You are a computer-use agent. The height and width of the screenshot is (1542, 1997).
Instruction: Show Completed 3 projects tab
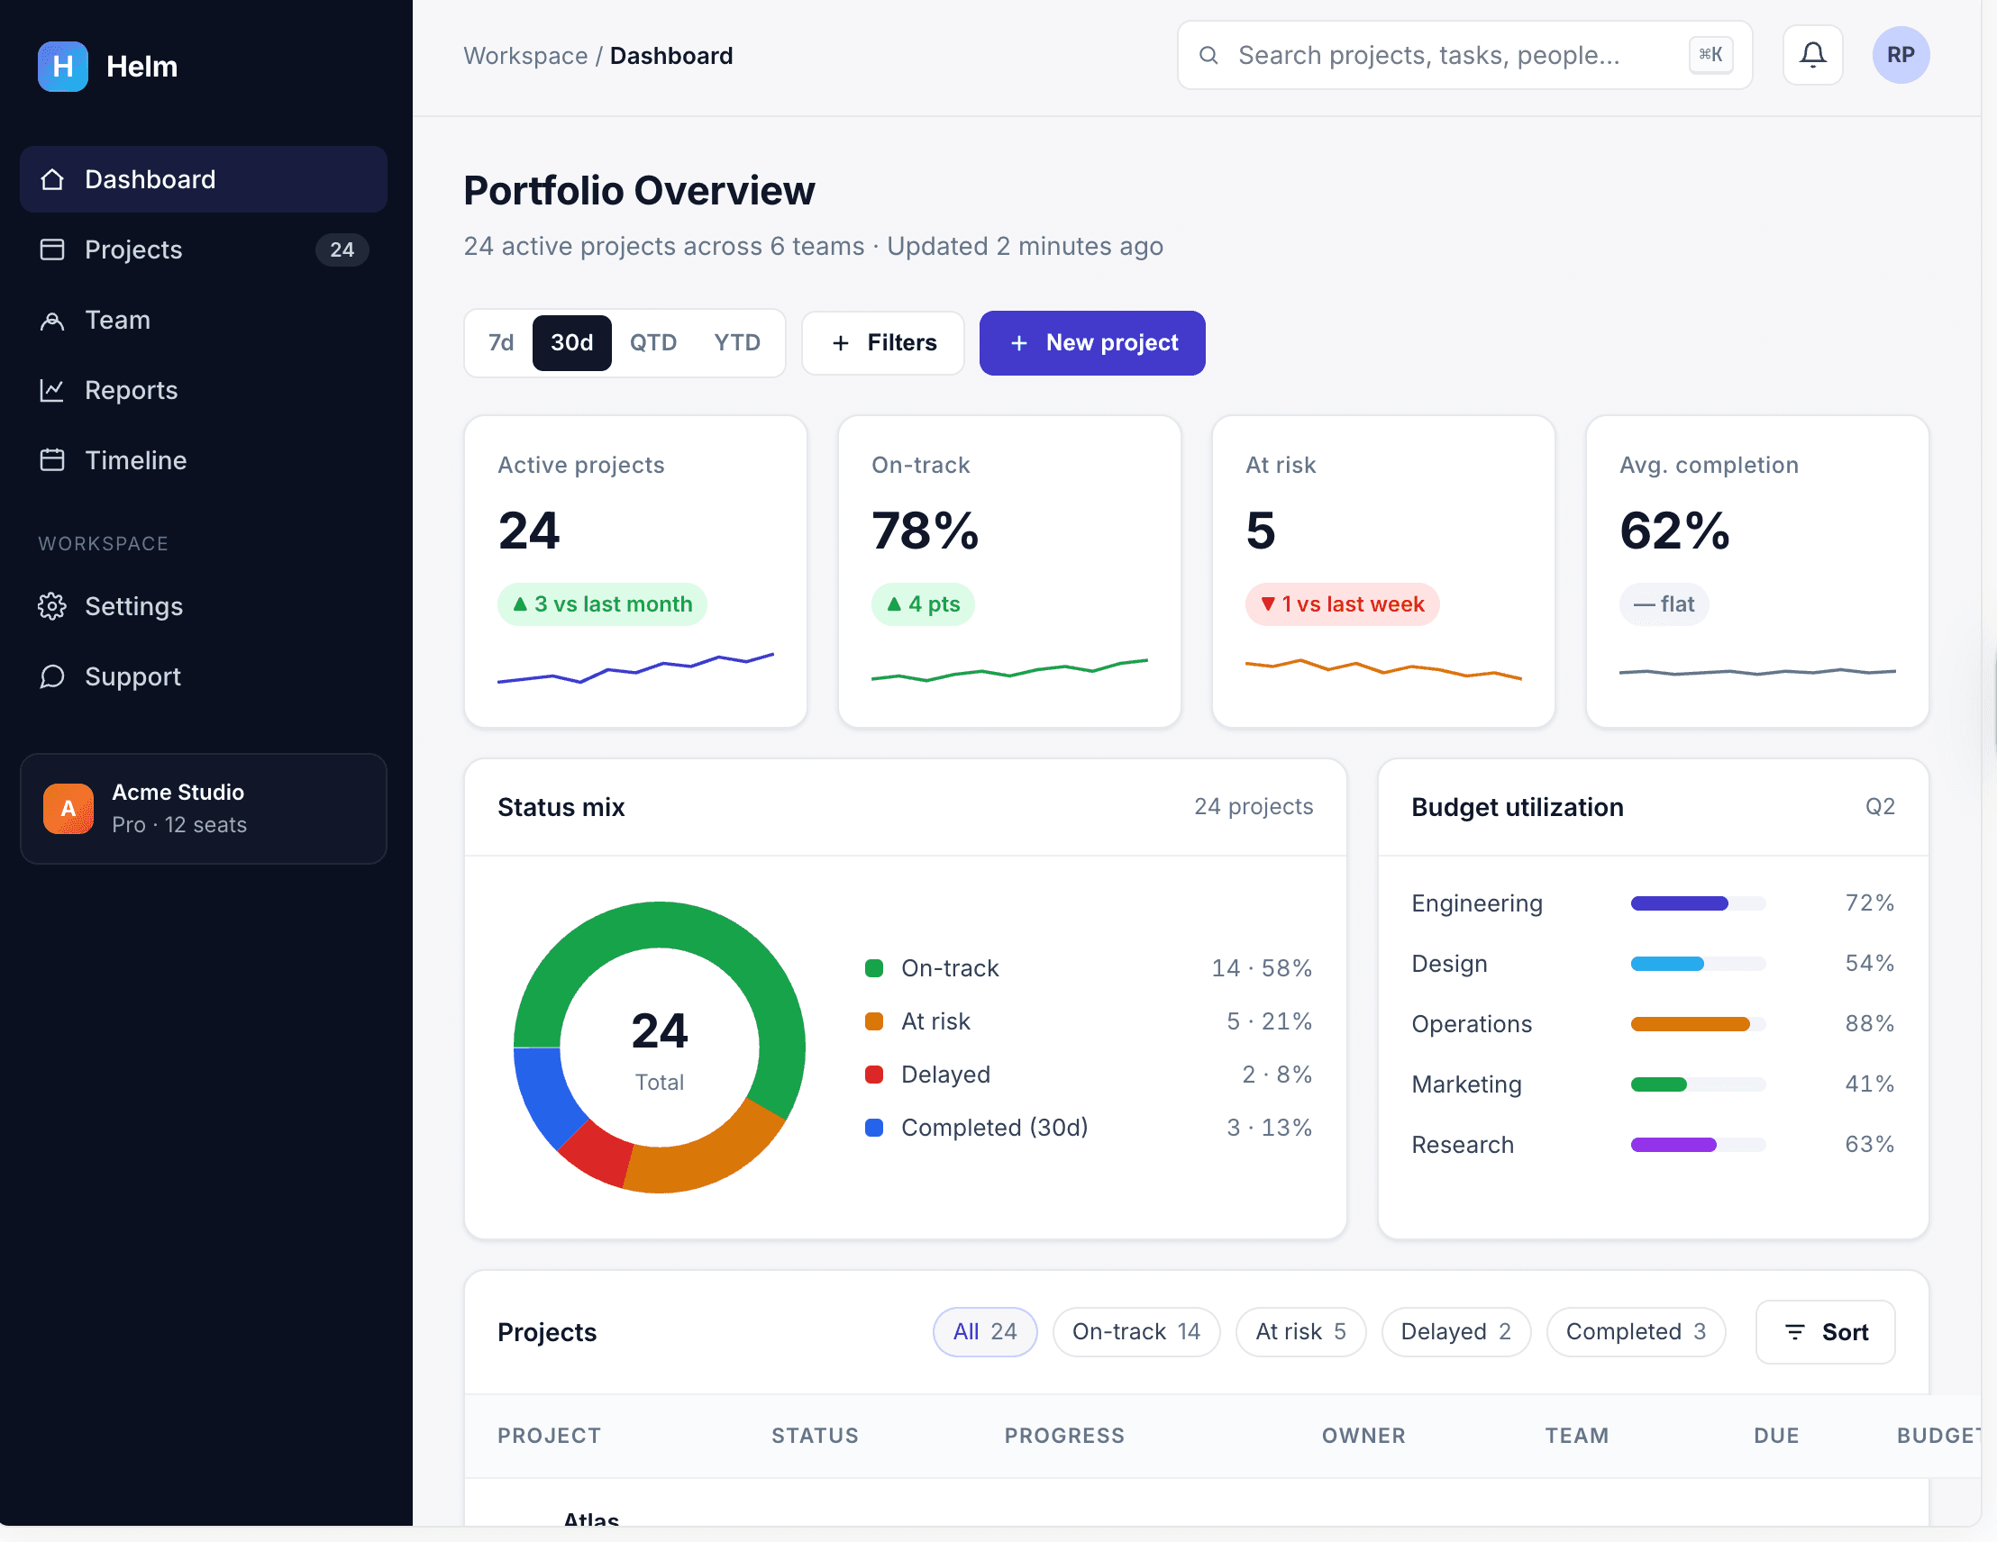[1636, 1332]
